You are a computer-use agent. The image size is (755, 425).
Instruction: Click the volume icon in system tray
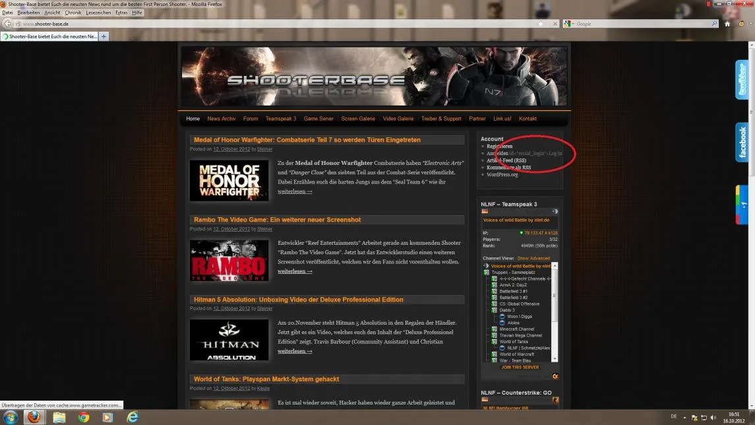pyautogui.click(x=713, y=417)
